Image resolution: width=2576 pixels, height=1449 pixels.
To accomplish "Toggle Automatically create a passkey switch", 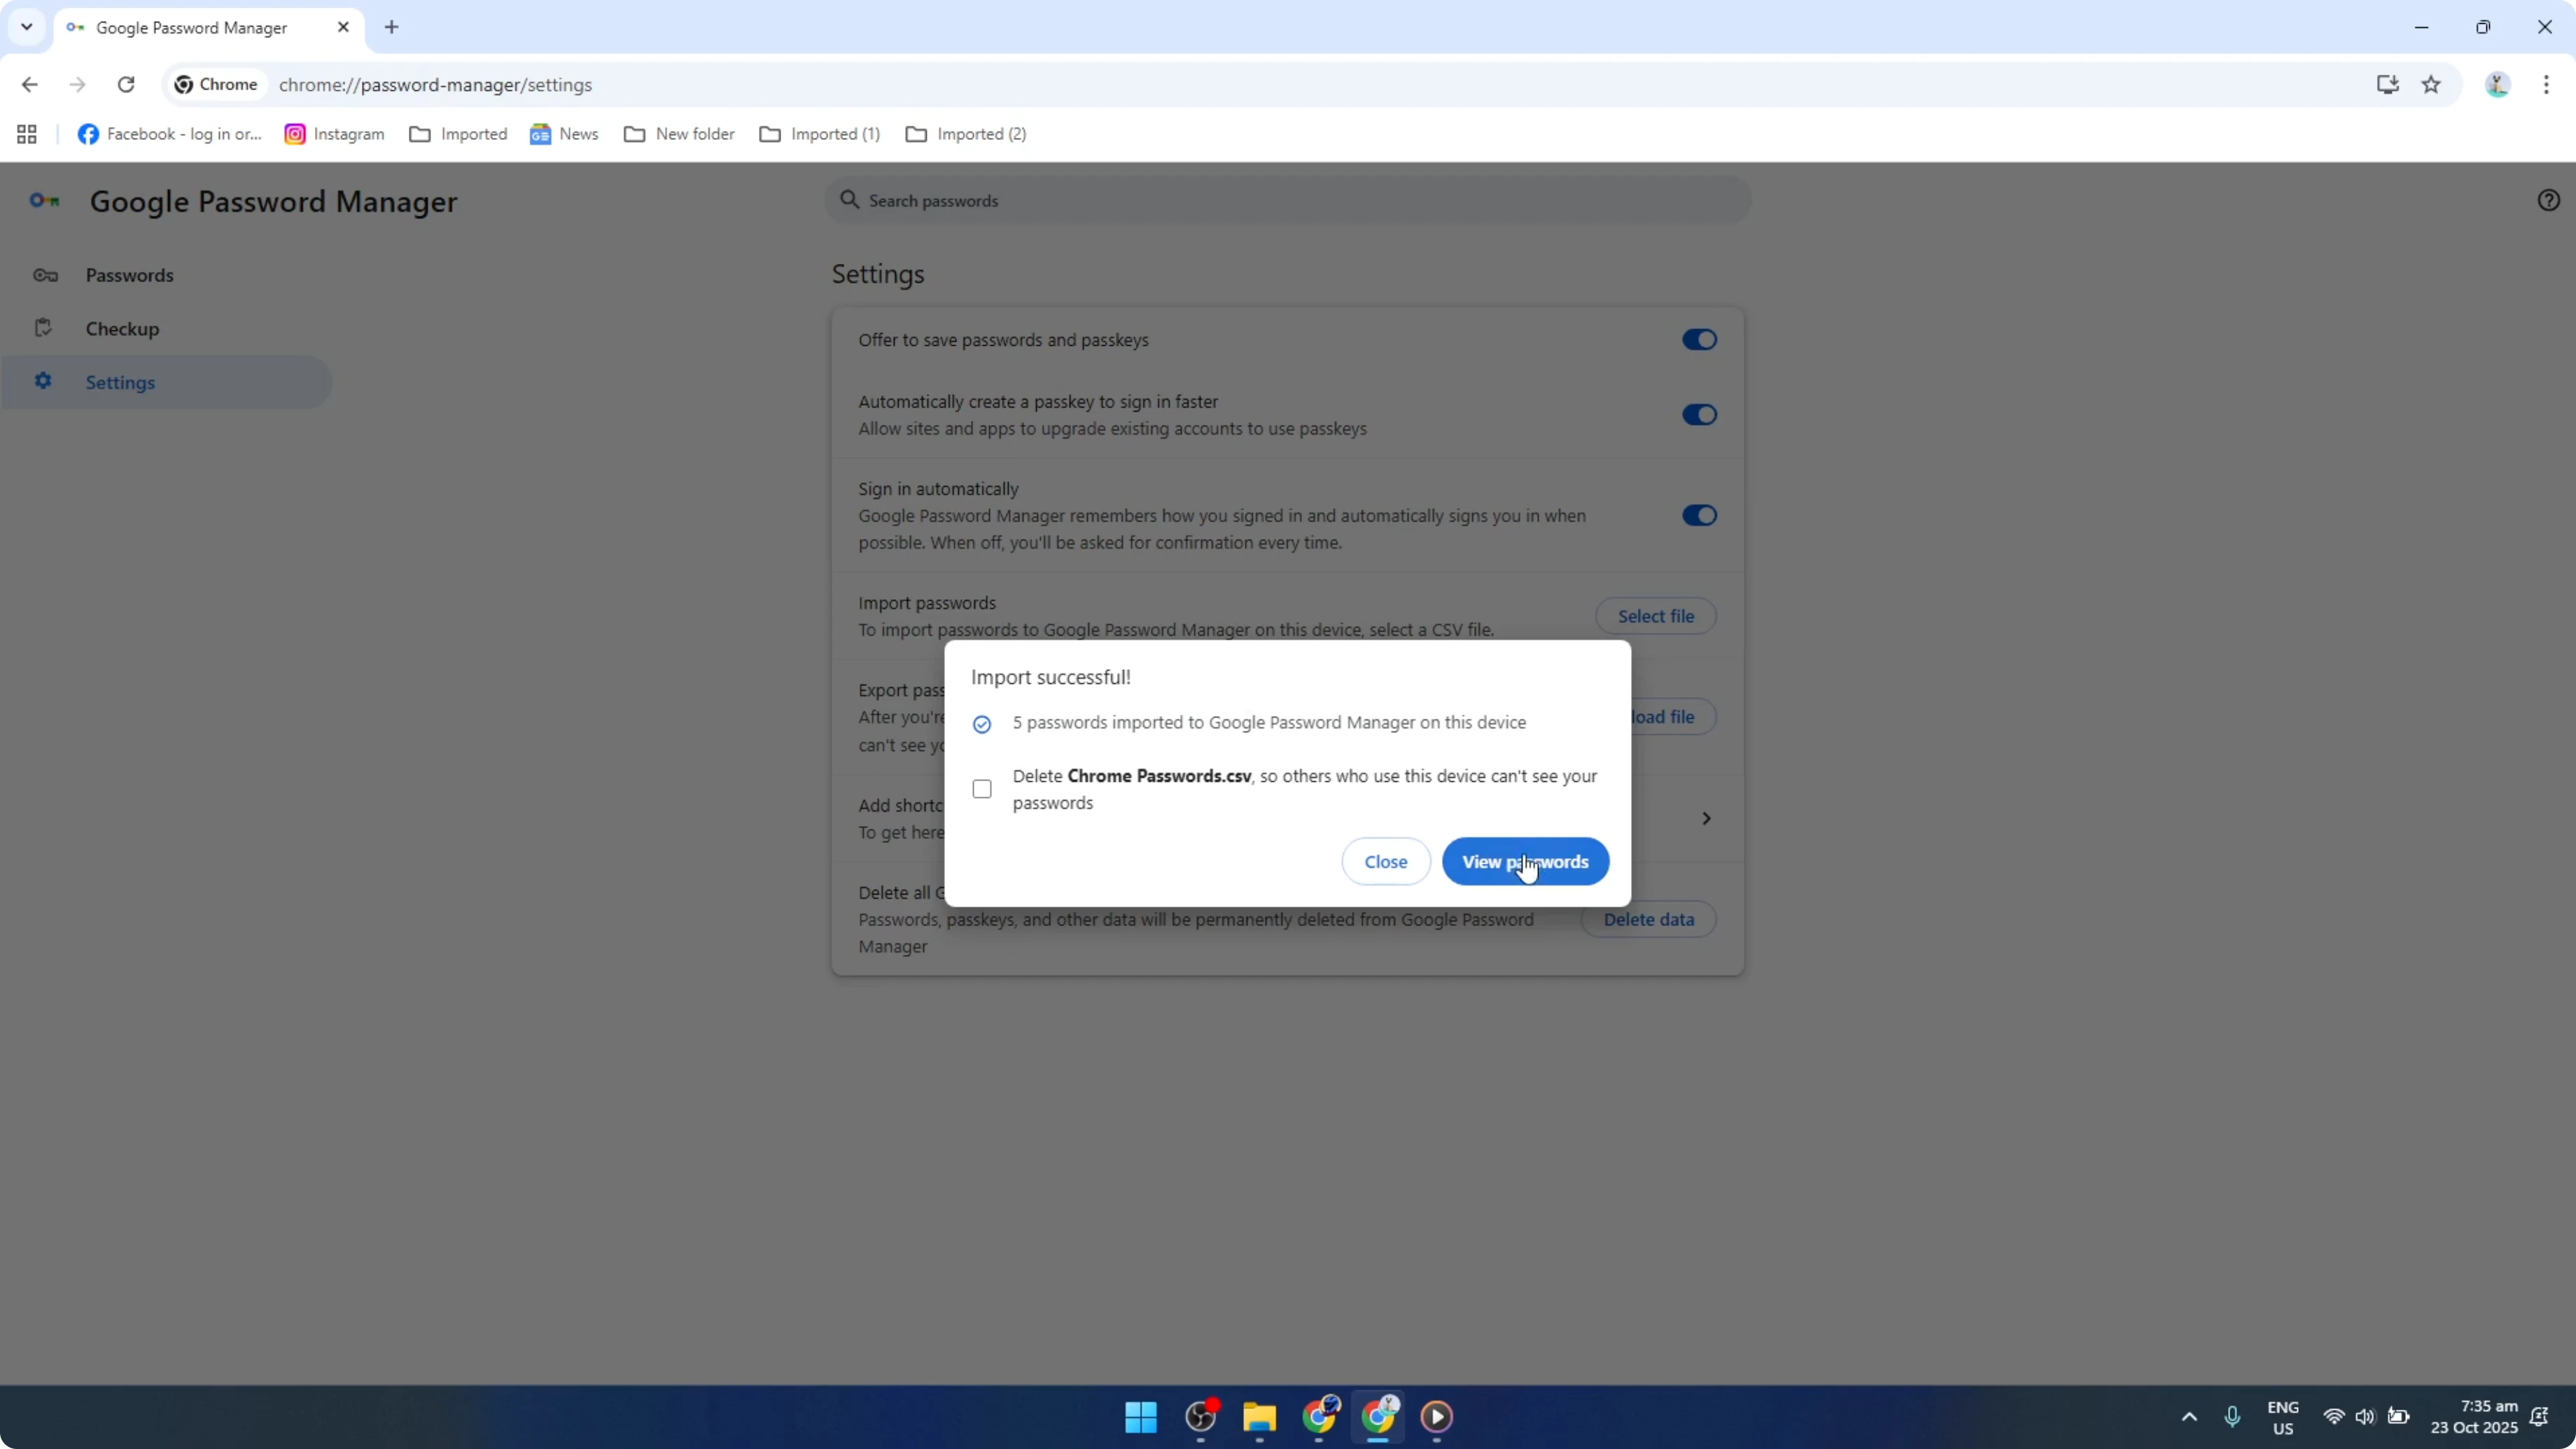I will [1699, 415].
